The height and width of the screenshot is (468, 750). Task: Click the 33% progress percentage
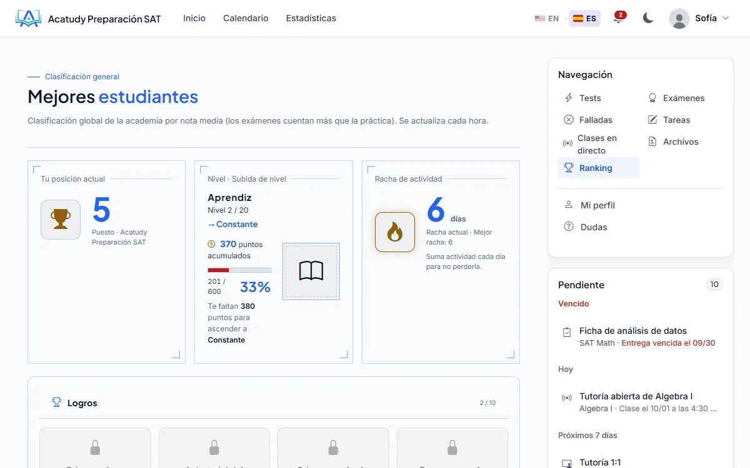(x=256, y=287)
